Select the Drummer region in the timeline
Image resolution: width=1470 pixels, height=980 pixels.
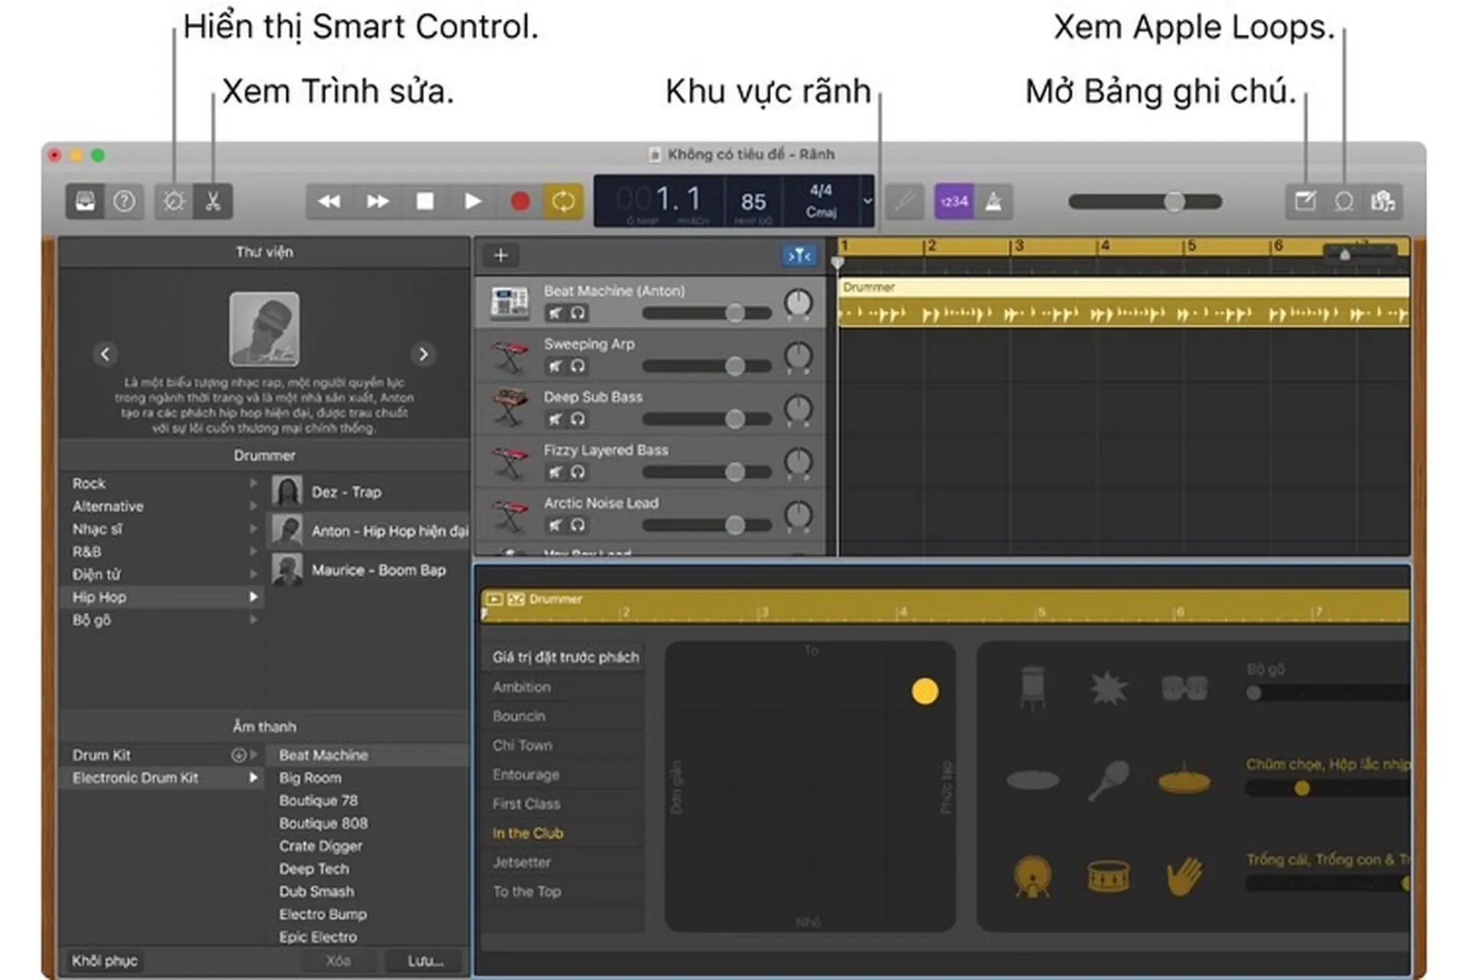coord(1124,304)
